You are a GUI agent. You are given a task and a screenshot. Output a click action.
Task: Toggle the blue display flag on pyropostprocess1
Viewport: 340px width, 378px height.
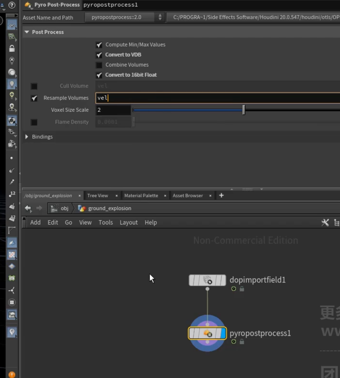(x=223, y=333)
